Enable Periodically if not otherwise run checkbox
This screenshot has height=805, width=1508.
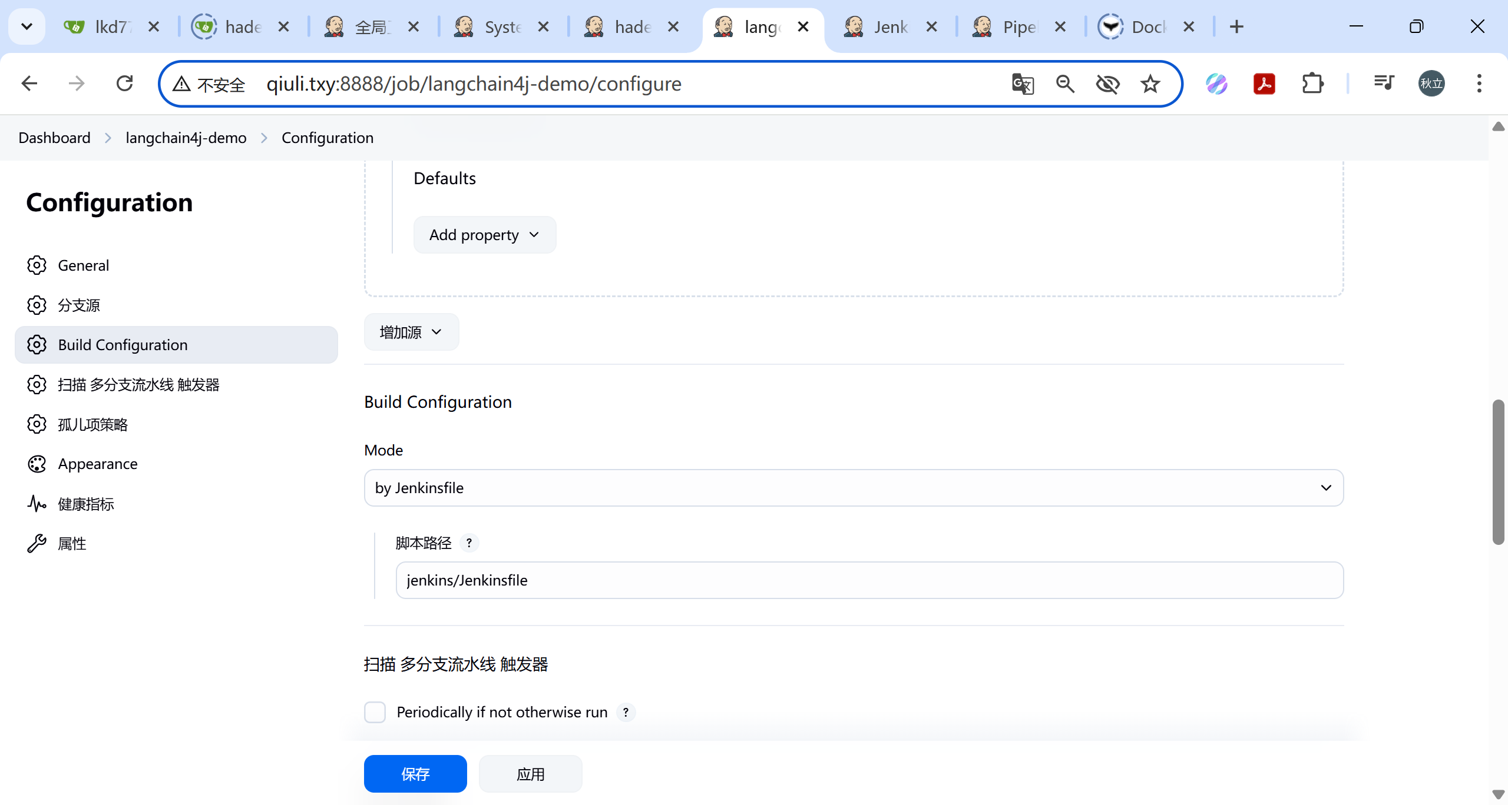point(375,712)
